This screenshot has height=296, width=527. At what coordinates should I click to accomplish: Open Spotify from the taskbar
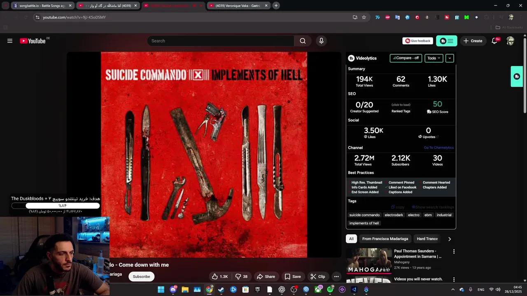click(330, 289)
